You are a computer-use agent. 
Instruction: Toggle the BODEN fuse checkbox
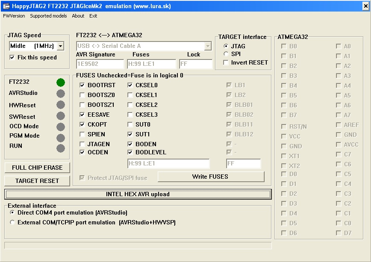pyautogui.click(x=130, y=144)
